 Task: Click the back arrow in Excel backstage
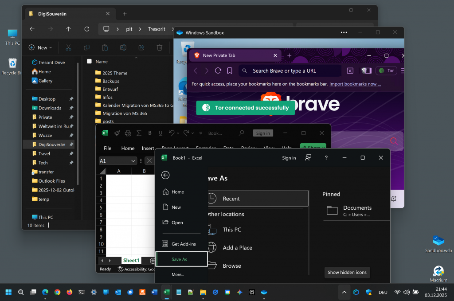(x=165, y=175)
